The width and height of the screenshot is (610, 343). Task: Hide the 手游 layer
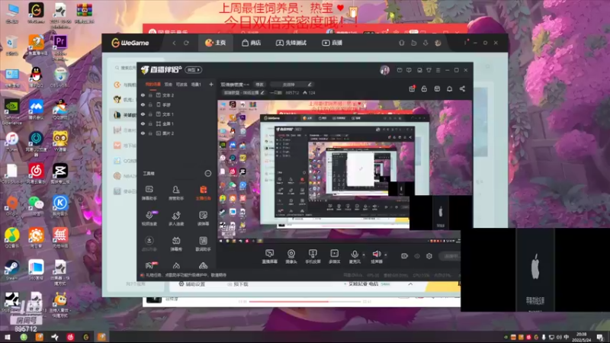pyautogui.click(x=143, y=104)
